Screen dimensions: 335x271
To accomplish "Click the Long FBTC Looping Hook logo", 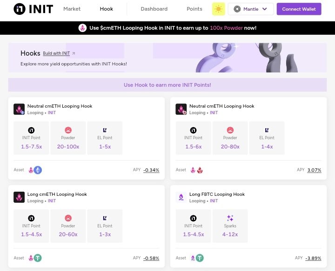I will [181, 197].
